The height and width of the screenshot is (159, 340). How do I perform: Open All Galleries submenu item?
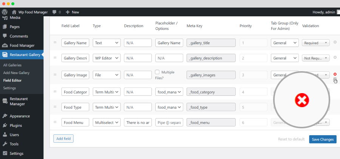pos(12,65)
